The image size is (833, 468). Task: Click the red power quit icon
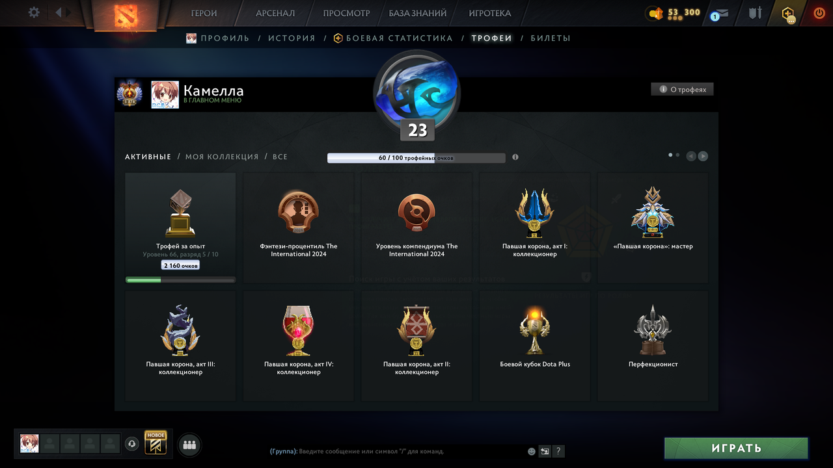pos(819,13)
